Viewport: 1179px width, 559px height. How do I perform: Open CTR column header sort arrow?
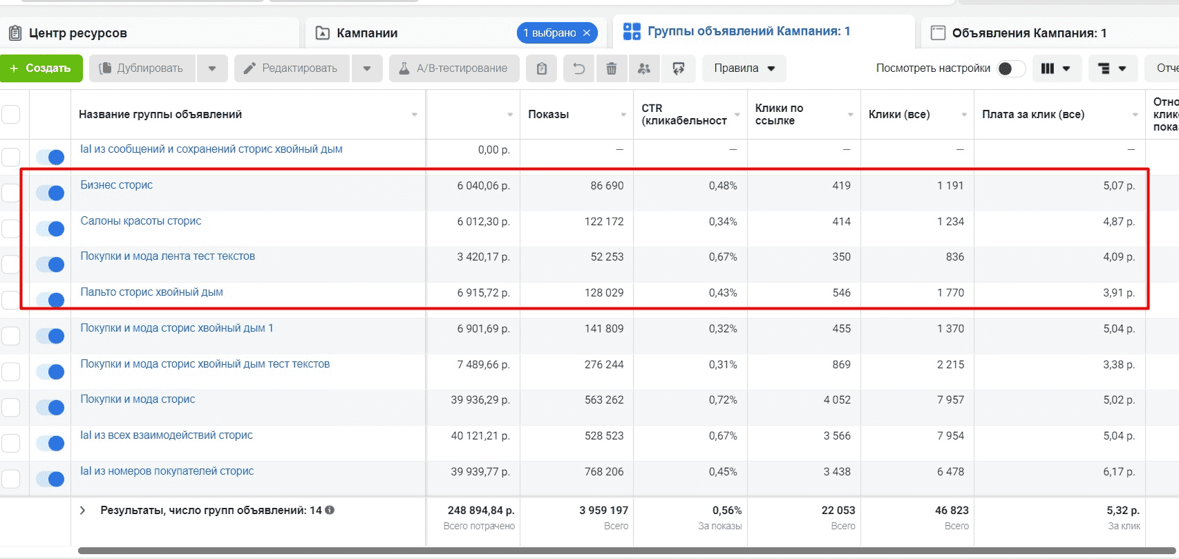pos(737,115)
